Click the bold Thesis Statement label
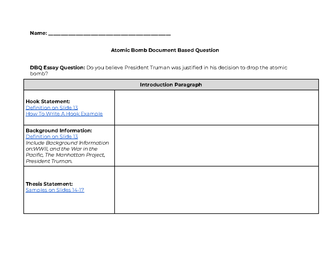This screenshot has height=255, width=330. [49, 184]
